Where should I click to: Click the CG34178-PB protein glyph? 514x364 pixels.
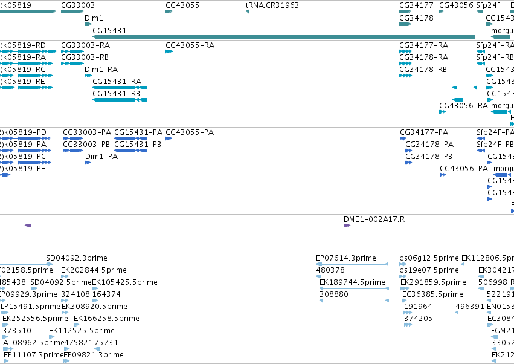point(408,163)
